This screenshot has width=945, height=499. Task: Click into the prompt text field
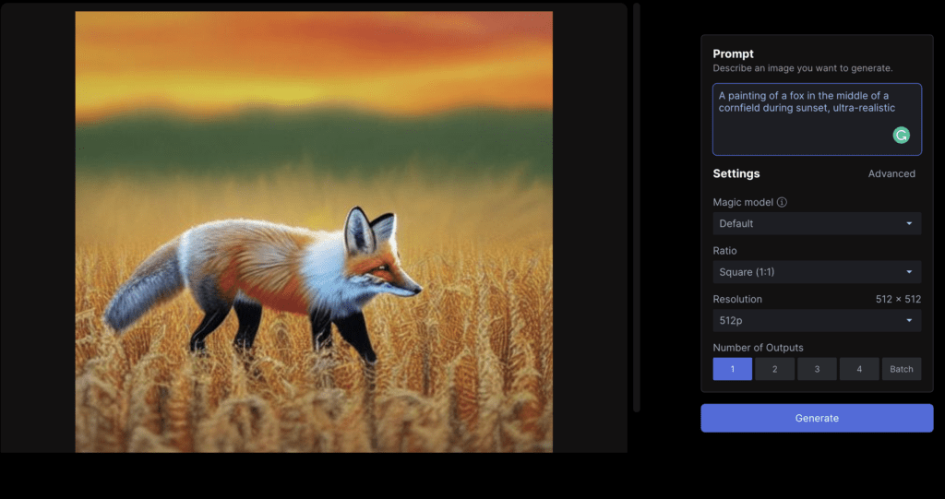[x=817, y=119]
